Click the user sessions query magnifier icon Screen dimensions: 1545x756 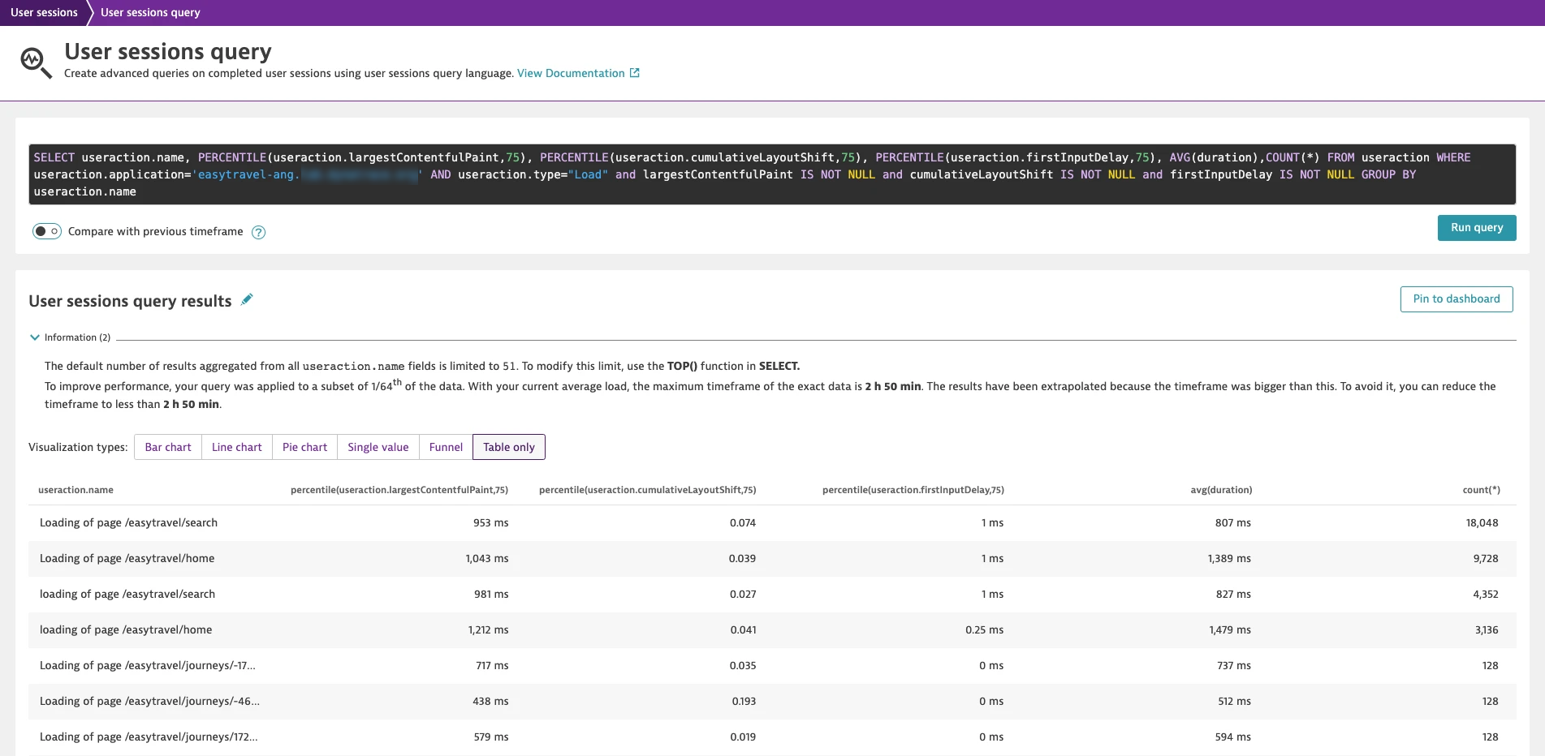pos(36,62)
